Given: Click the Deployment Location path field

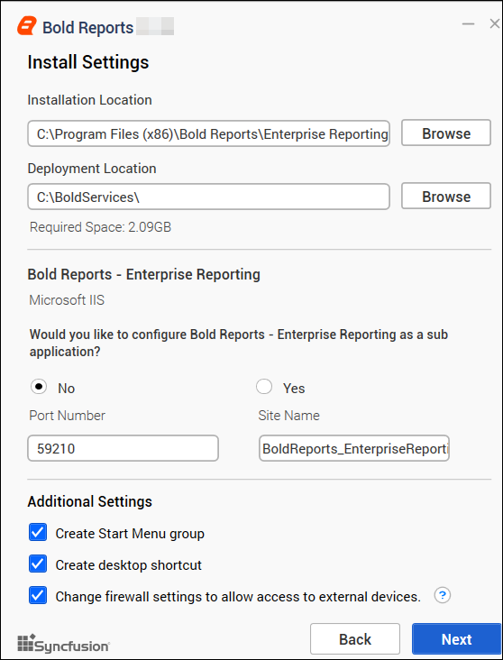Looking at the screenshot, I should (209, 197).
